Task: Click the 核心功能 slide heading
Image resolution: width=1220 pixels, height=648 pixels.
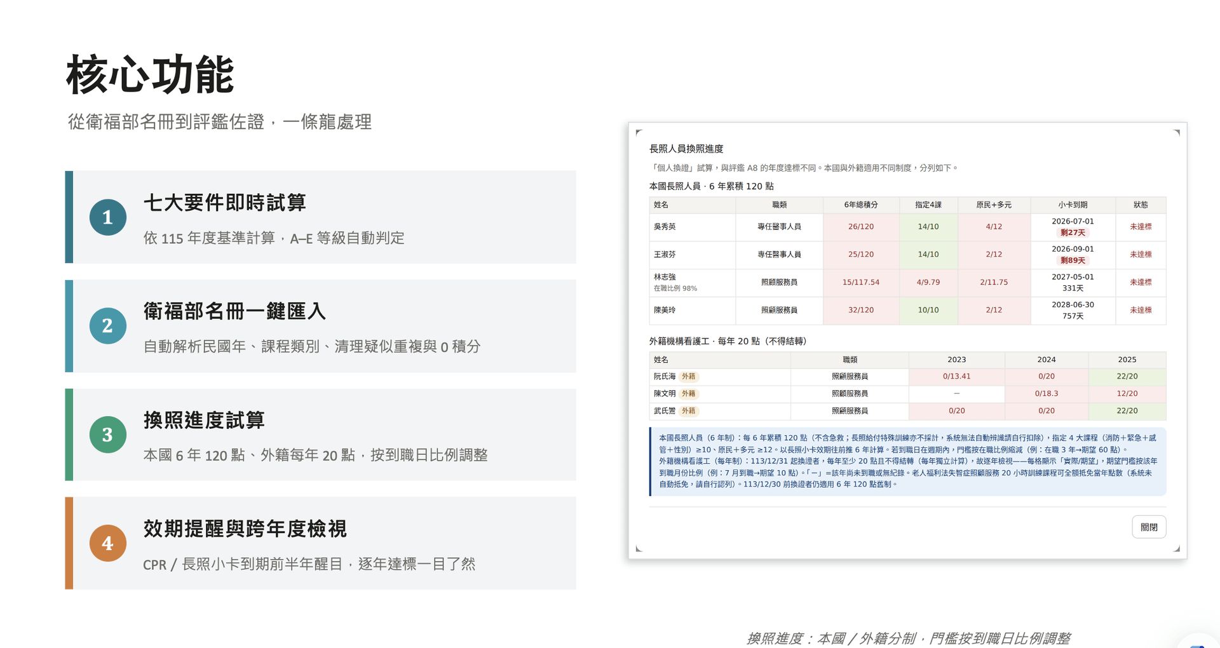Action: pyautogui.click(x=151, y=74)
